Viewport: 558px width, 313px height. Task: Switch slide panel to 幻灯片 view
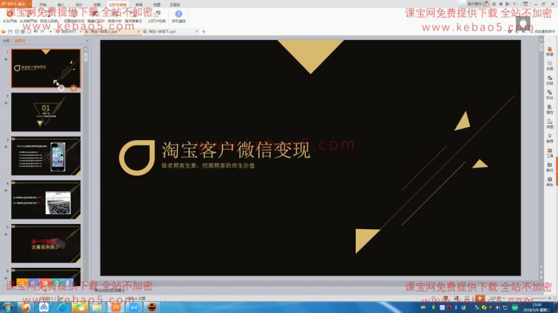pos(20,41)
